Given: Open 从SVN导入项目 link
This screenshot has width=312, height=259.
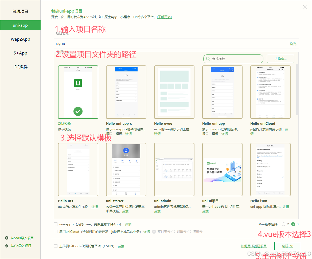Looking at the screenshot, I should [22, 238].
